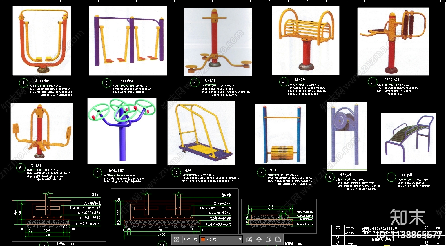
Task: Click the 标注分类 label in the toolbar
Action: pos(190,239)
